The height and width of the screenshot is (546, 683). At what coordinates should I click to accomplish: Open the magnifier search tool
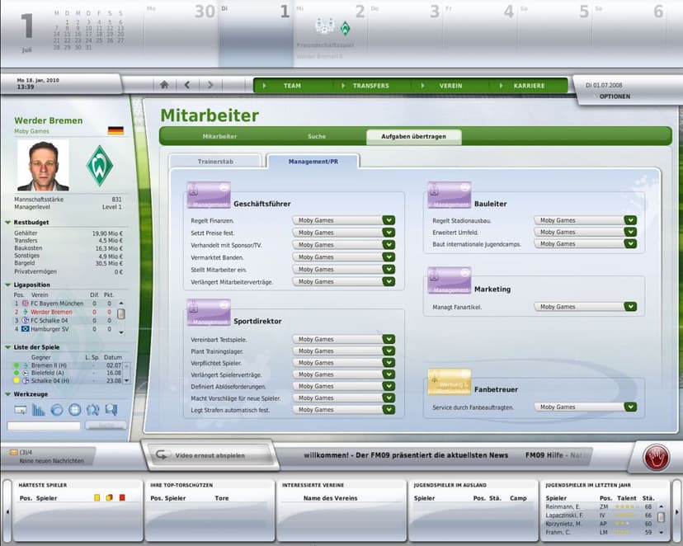point(111,410)
